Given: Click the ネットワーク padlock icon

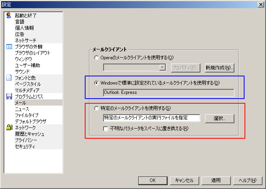Looking at the screenshot, I should pos(9,127).
